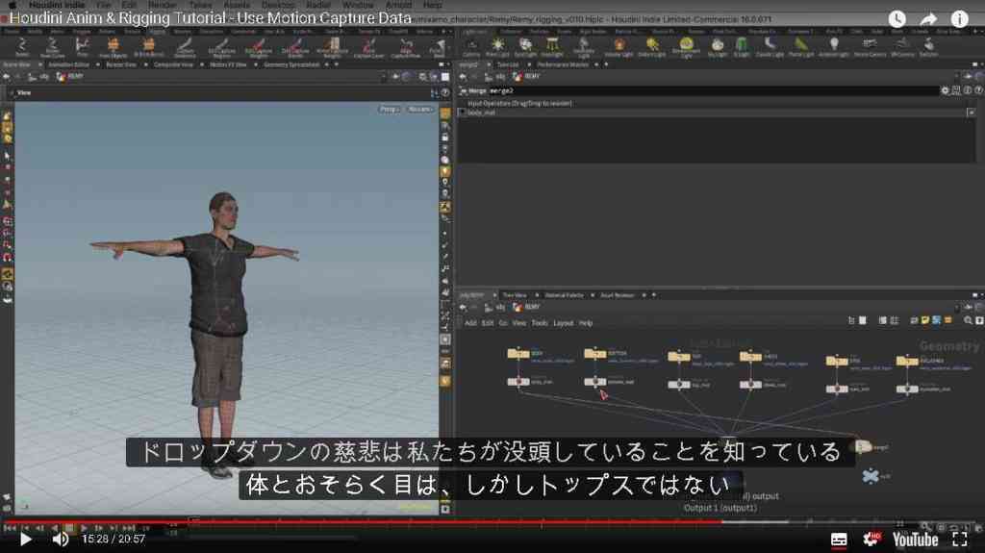Select the merge2 node in network
This screenshot has width=985, height=553.
pyautogui.click(x=863, y=447)
